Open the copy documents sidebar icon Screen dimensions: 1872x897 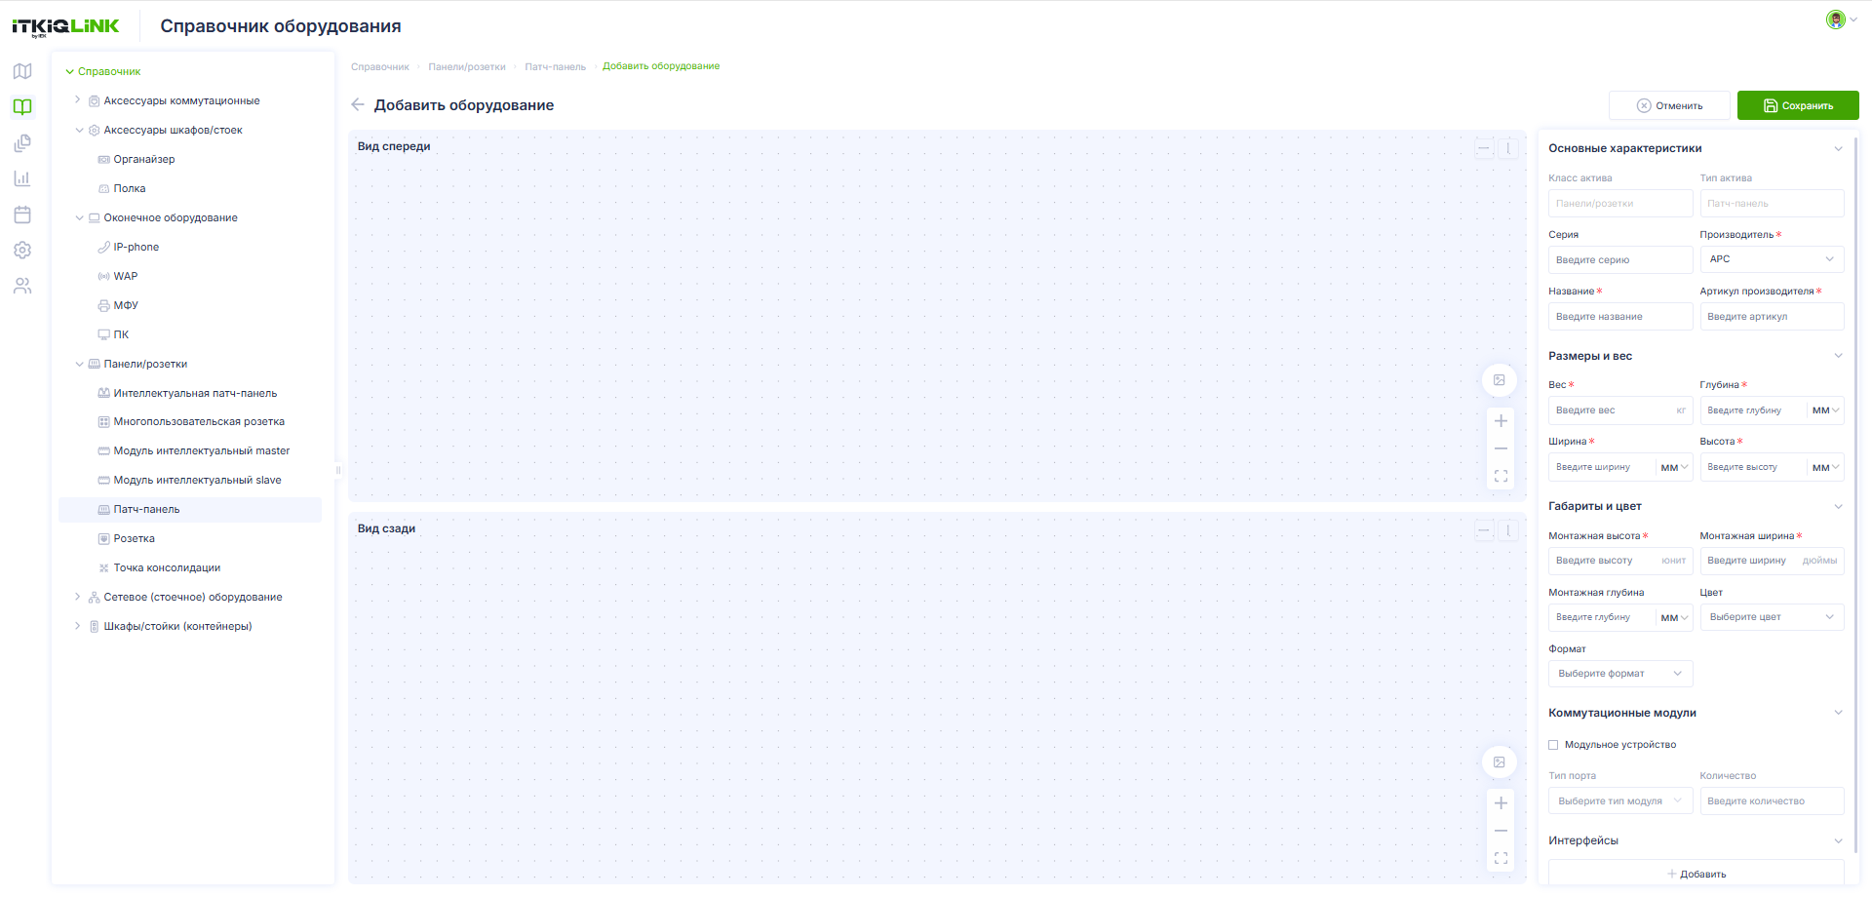click(x=22, y=143)
